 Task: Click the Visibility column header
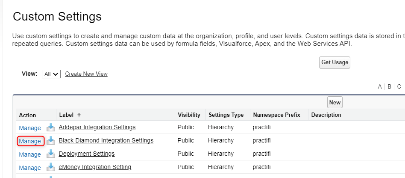click(189, 115)
